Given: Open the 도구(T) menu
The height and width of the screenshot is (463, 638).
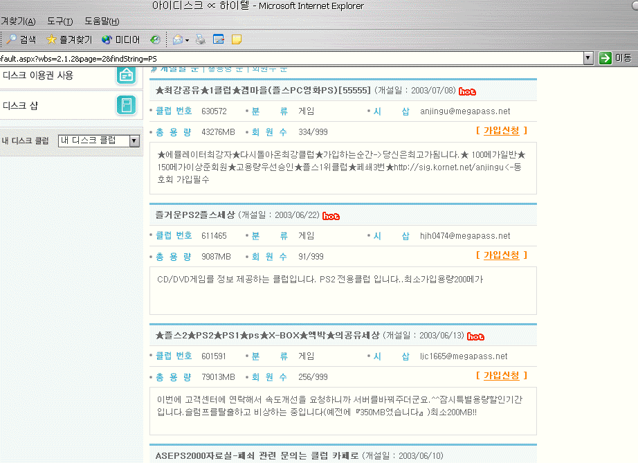Looking at the screenshot, I should point(60,21).
